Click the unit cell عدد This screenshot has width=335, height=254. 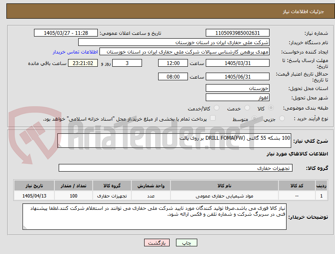[x=151, y=196]
